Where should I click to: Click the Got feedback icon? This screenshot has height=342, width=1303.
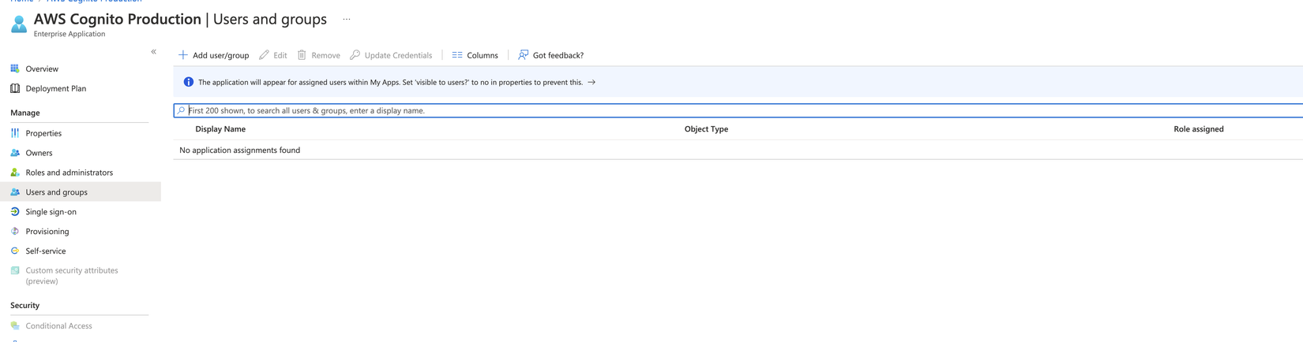[x=523, y=55]
